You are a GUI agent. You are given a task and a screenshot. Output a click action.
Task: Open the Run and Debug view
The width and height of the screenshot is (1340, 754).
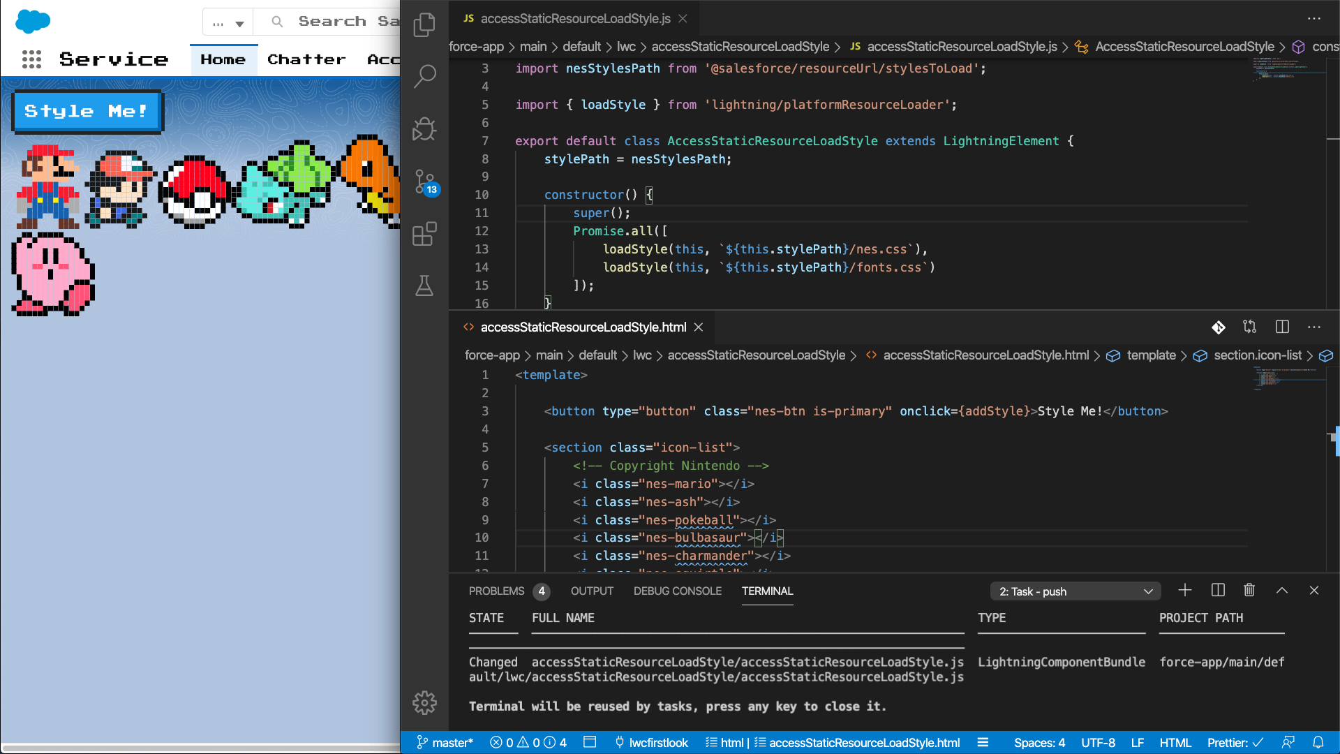pyautogui.click(x=424, y=128)
